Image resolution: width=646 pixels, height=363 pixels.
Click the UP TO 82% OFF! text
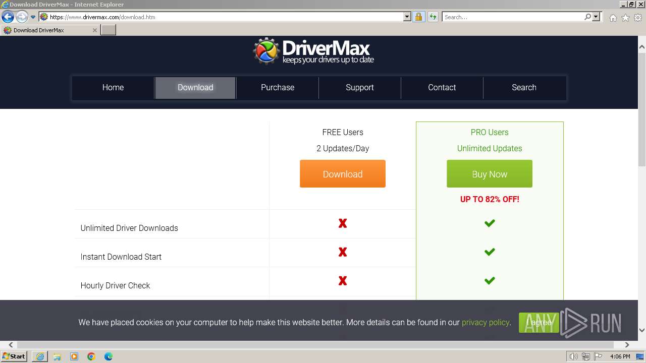(x=490, y=199)
